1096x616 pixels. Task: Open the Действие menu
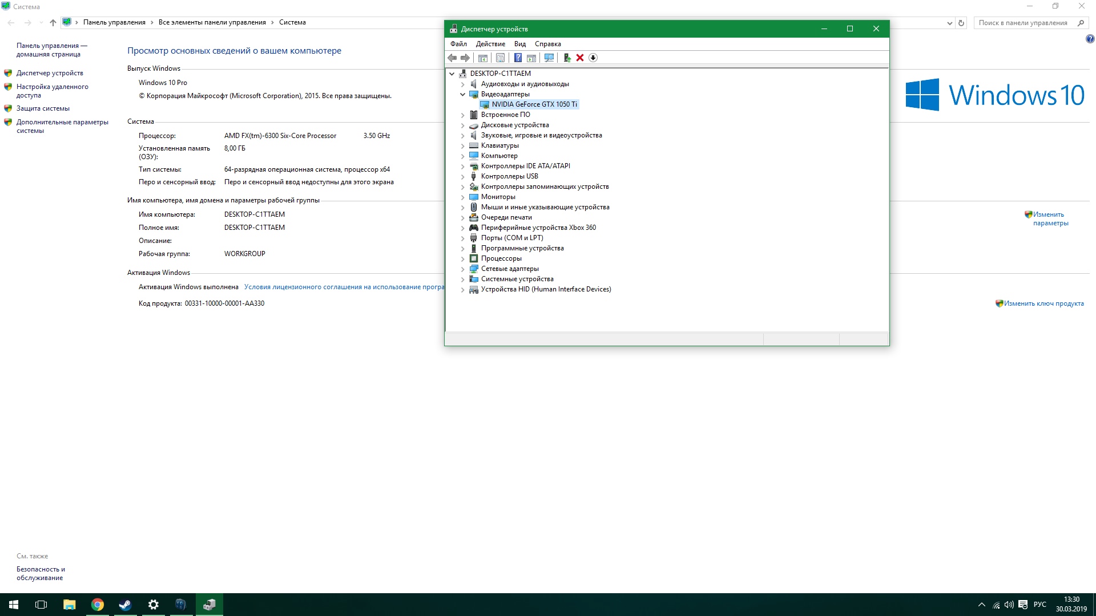pos(490,44)
